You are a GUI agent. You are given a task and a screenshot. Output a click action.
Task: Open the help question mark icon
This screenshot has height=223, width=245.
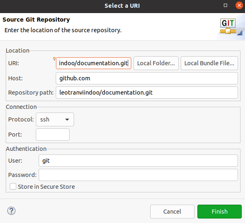[11, 211]
